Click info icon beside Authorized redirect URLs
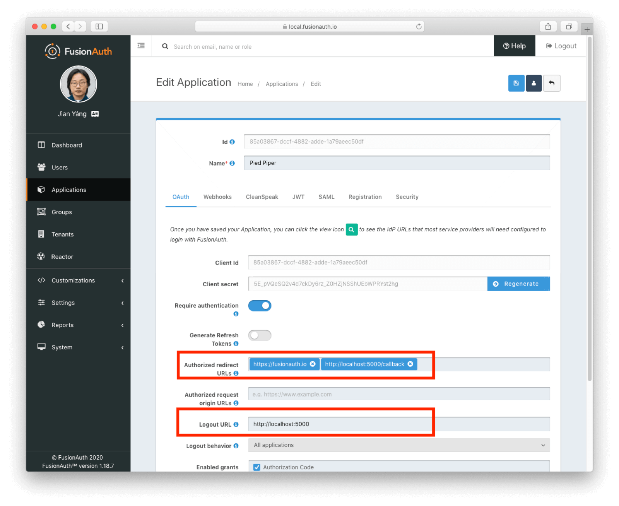Viewport: 619px width, 506px height. [x=236, y=373]
